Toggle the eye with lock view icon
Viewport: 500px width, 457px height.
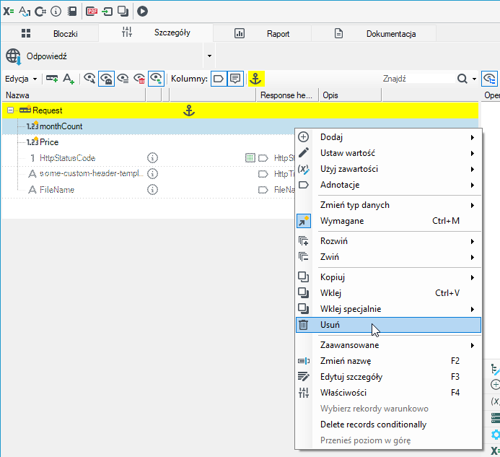pyautogui.click(x=106, y=79)
